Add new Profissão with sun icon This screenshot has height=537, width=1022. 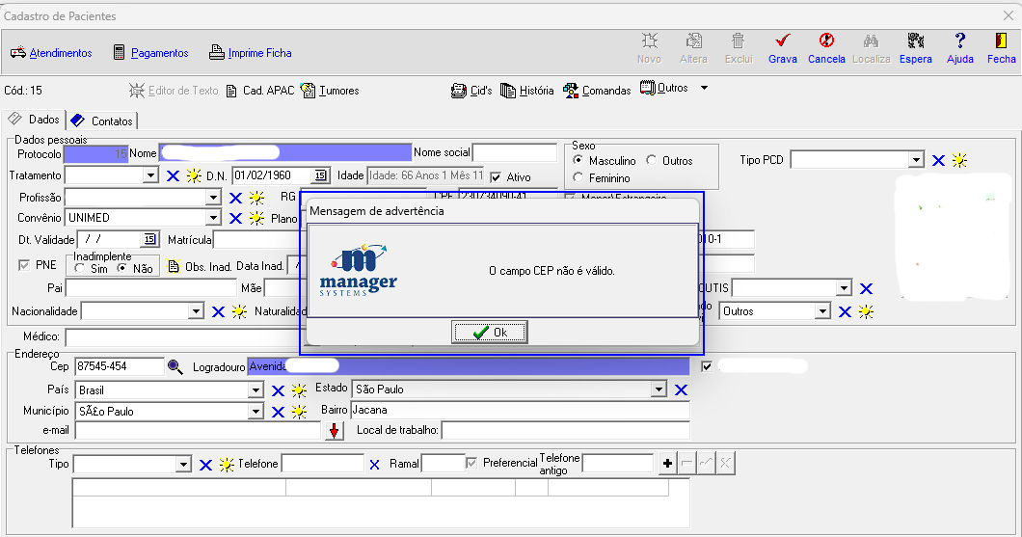click(x=256, y=198)
